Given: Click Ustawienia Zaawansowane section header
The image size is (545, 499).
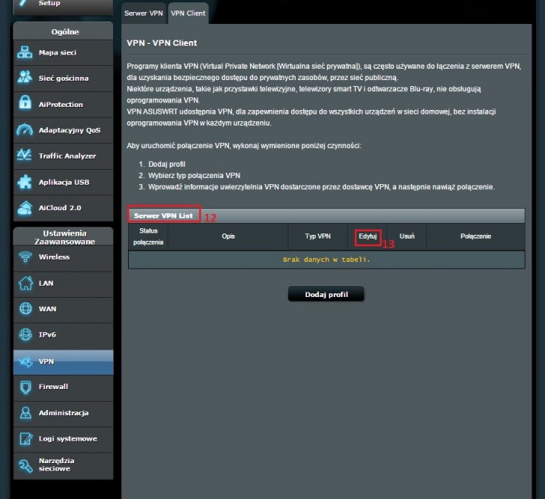Looking at the screenshot, I should 63,237.
